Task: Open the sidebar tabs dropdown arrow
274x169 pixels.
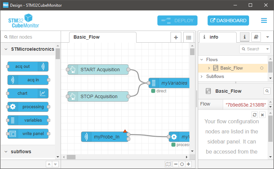Action: point(267,37)
